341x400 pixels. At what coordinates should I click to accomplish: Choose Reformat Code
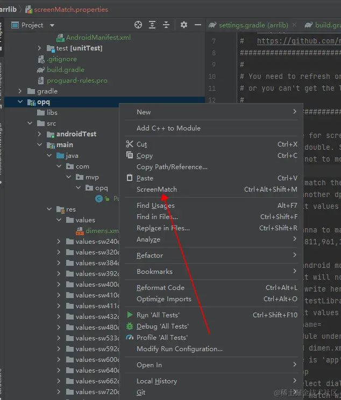pyautogui.click(x=211, y=287)
